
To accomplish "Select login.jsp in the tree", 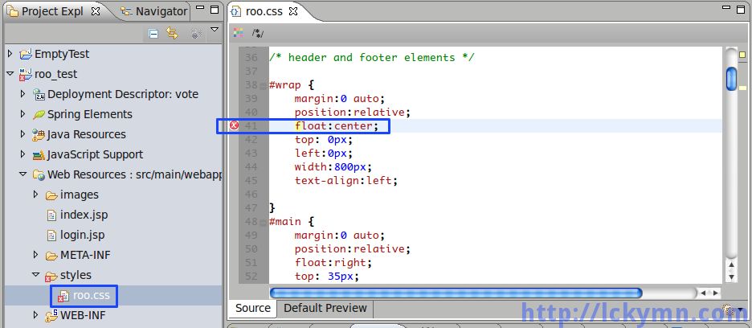I will pos(83,235).
